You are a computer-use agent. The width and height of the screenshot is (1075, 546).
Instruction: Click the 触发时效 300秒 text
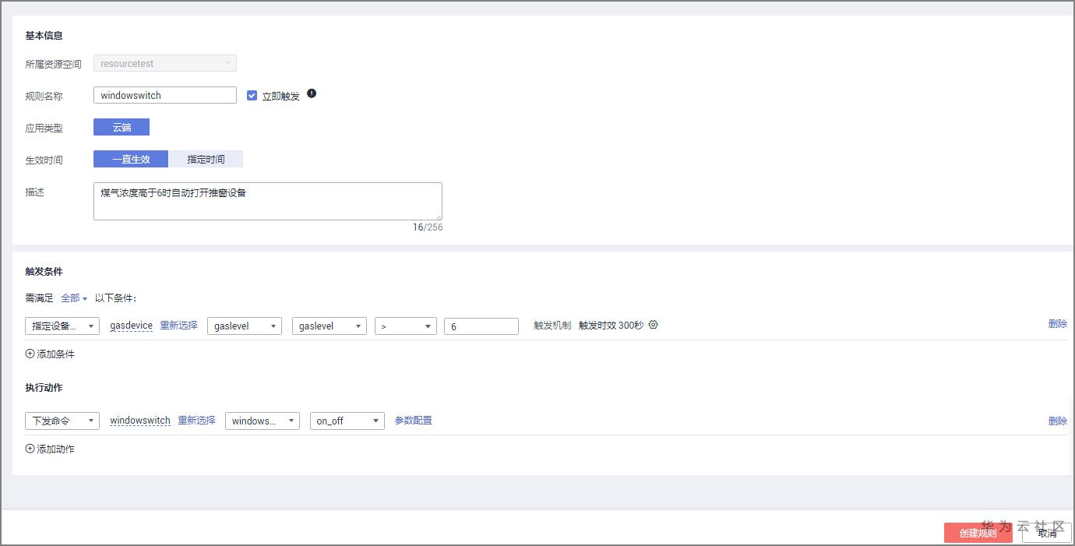[612, 325]
